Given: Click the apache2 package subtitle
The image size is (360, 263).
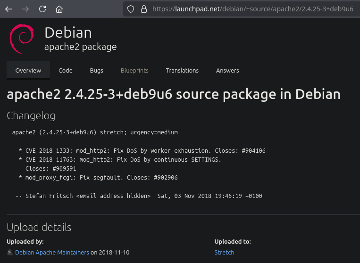Looking at the screenshot, I should point(80,47).
